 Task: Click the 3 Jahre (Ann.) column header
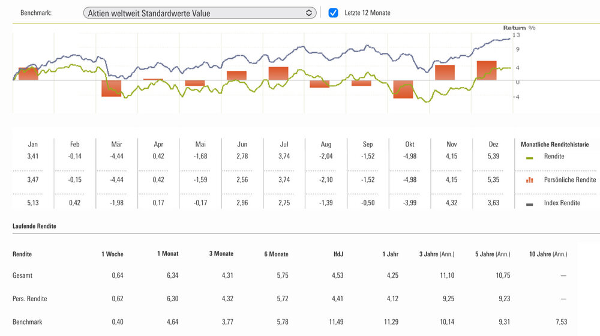[x=437, y=254]
